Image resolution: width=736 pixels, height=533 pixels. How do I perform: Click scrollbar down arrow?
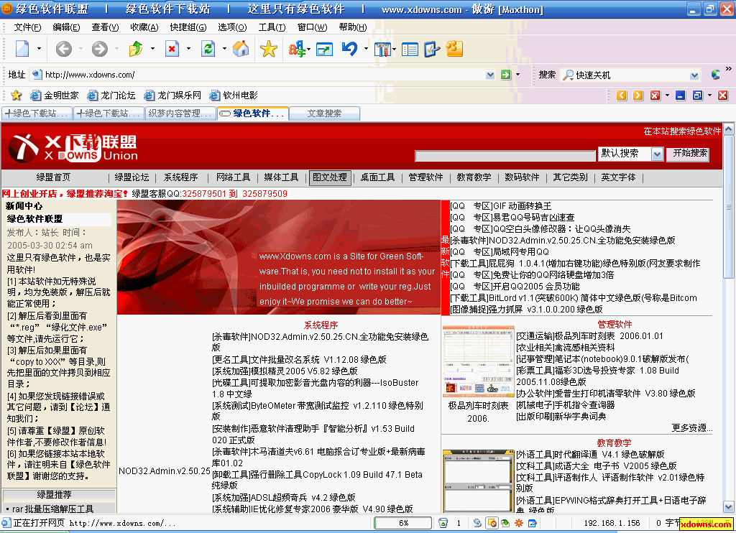coord(728,507)
